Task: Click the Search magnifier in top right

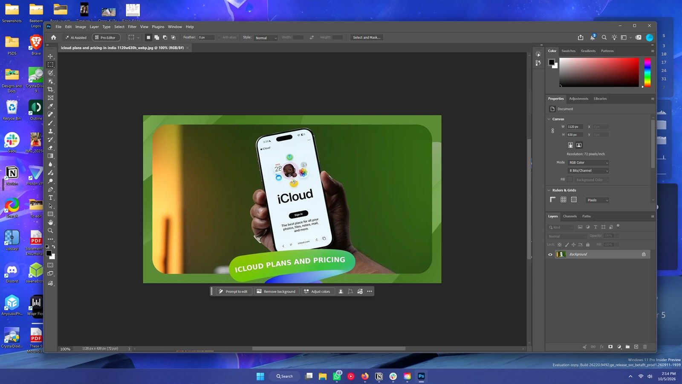Action: point(604,38)
